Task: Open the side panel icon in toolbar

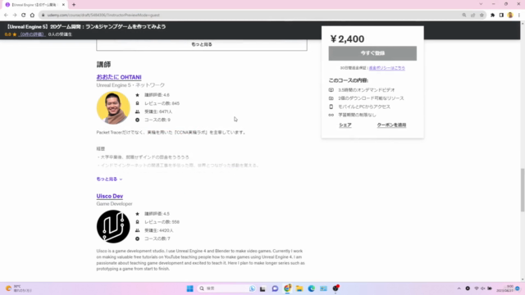Action: 501,15
